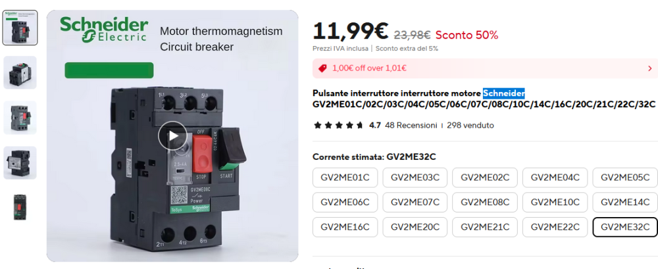Play the product video

click(172, 136)
